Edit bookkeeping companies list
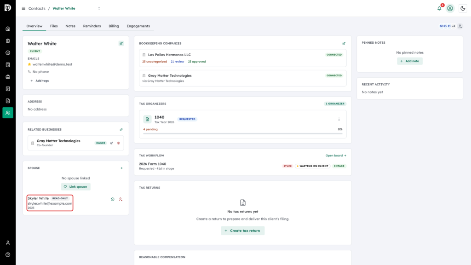Screen dimensions: 471x265 coord(344,44)
